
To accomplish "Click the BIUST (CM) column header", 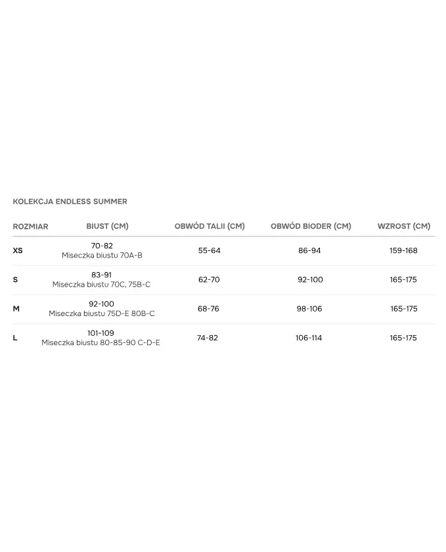I will 107,226.
